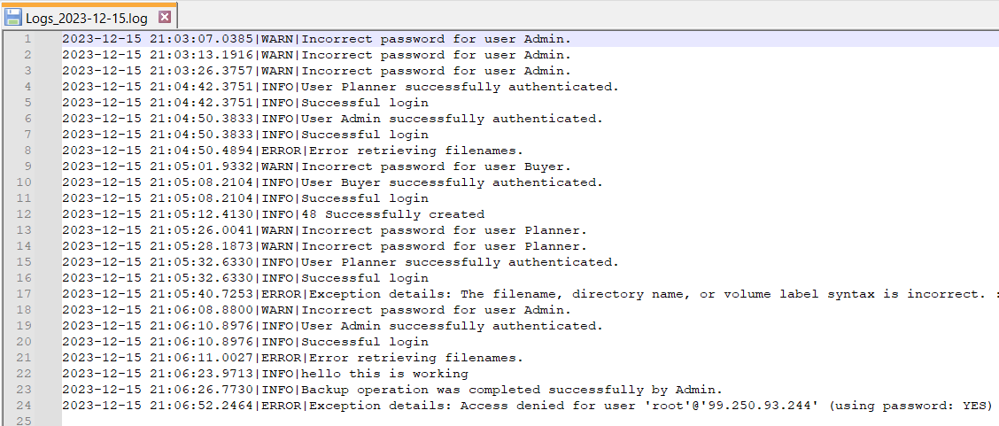The height and width of the screenshot is (426, 999).
Task: Place cursor in "Incorrect password for user Buyer" line
Action: (x=436, y=167)
